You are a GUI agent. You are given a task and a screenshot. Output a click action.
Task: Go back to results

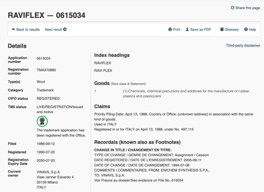click(26, 29)
